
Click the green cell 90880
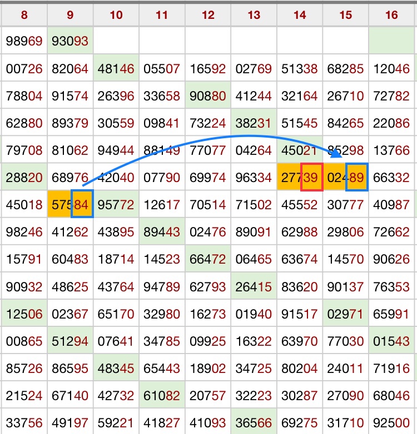pos(208,96)
